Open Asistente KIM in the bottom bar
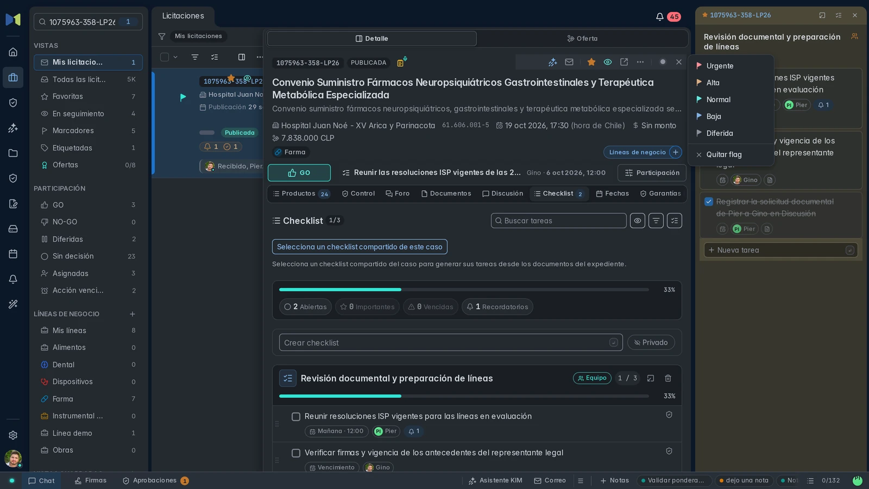 (495, 480)
